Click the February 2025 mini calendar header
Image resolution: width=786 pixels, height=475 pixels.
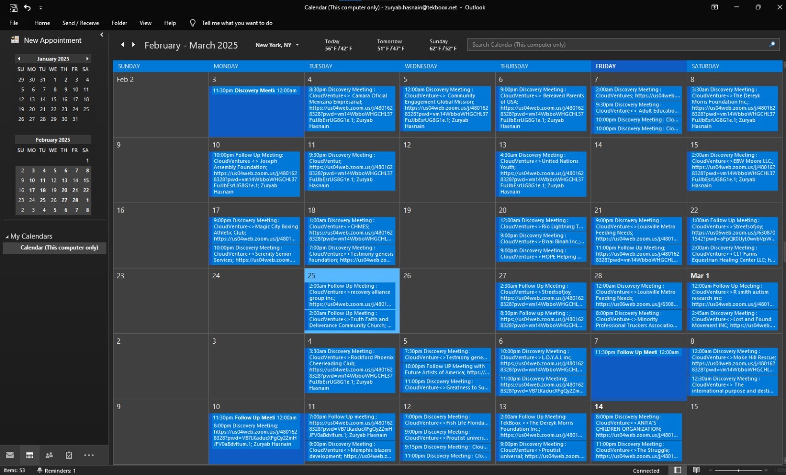click(x=53, y=140)
